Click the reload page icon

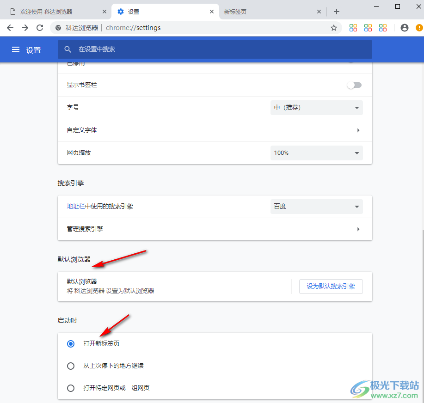(39, 27)
